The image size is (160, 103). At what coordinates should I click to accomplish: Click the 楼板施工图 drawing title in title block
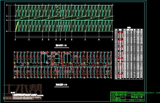(x=137, y=97)
